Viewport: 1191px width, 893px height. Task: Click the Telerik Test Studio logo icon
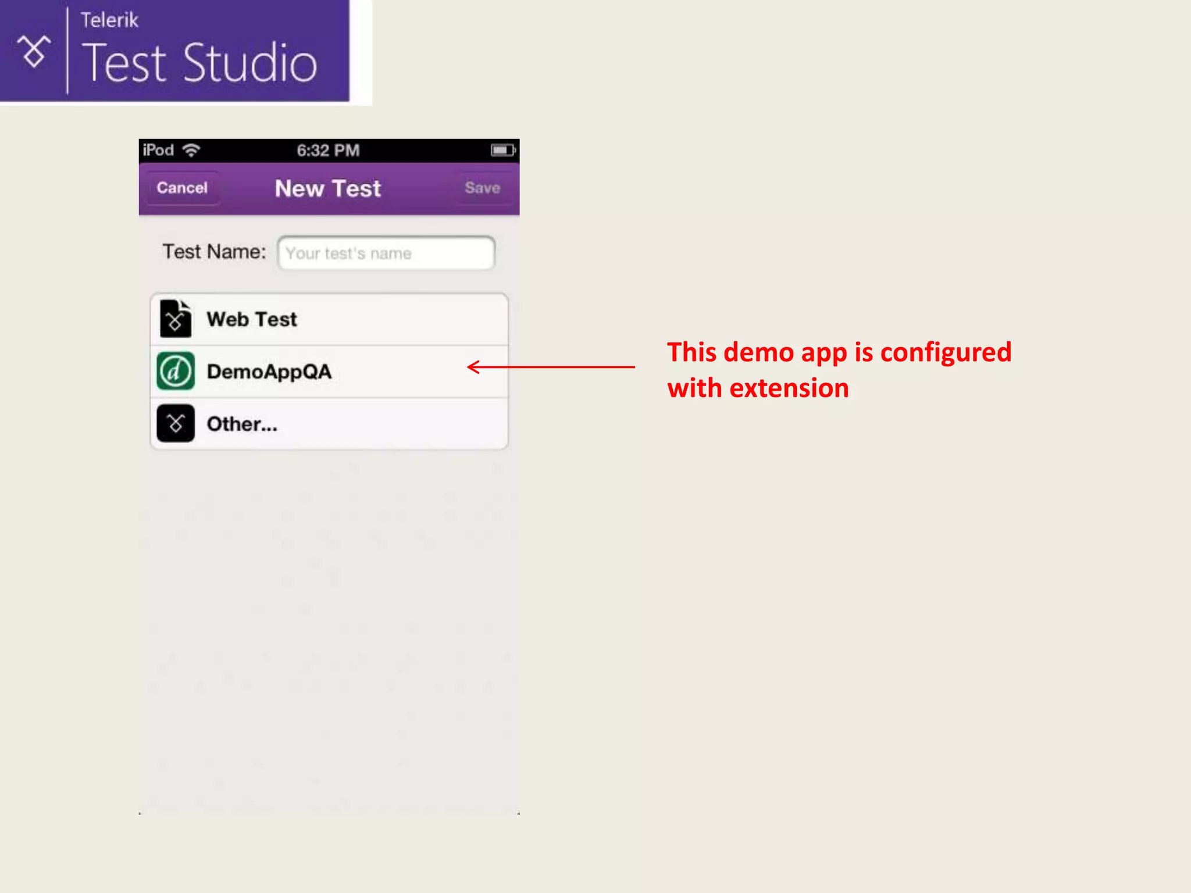[34, 51]
